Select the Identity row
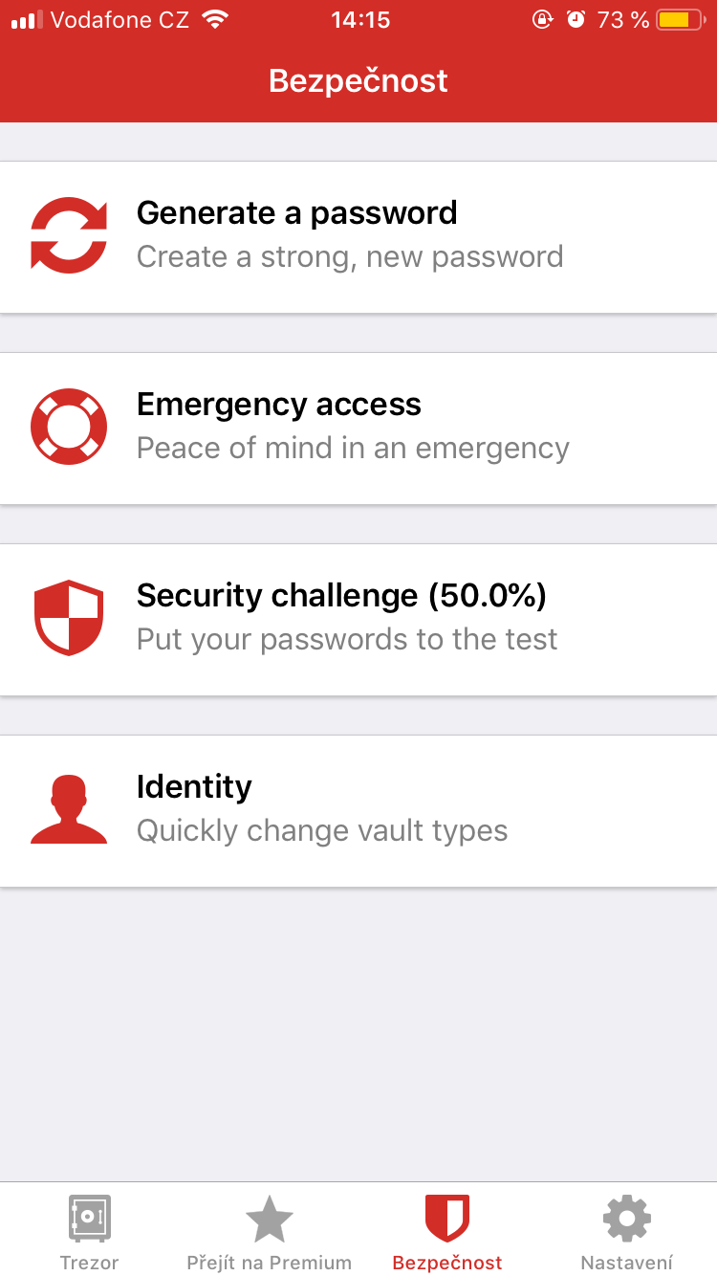Screen dimensions: 717x1276 pyautogui.click(x=358, y=811)
